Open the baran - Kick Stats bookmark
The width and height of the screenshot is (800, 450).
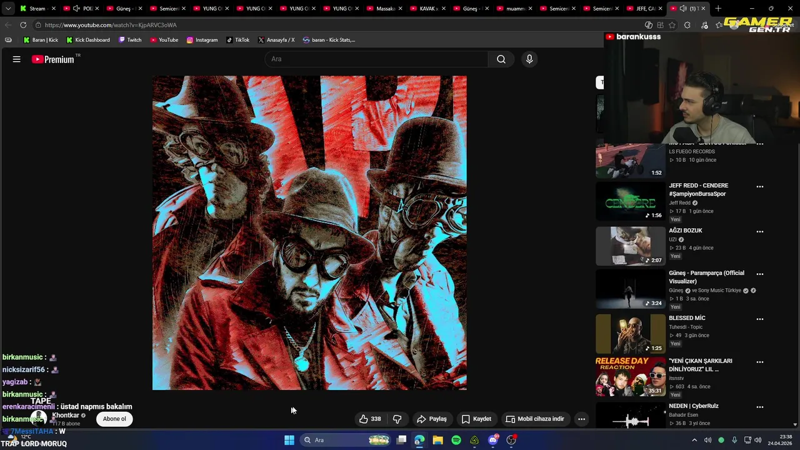click(329, 40)
